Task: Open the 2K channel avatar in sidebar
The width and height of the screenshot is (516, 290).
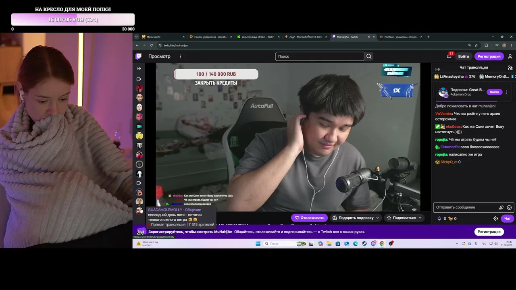Action: (x=139, y=126)
